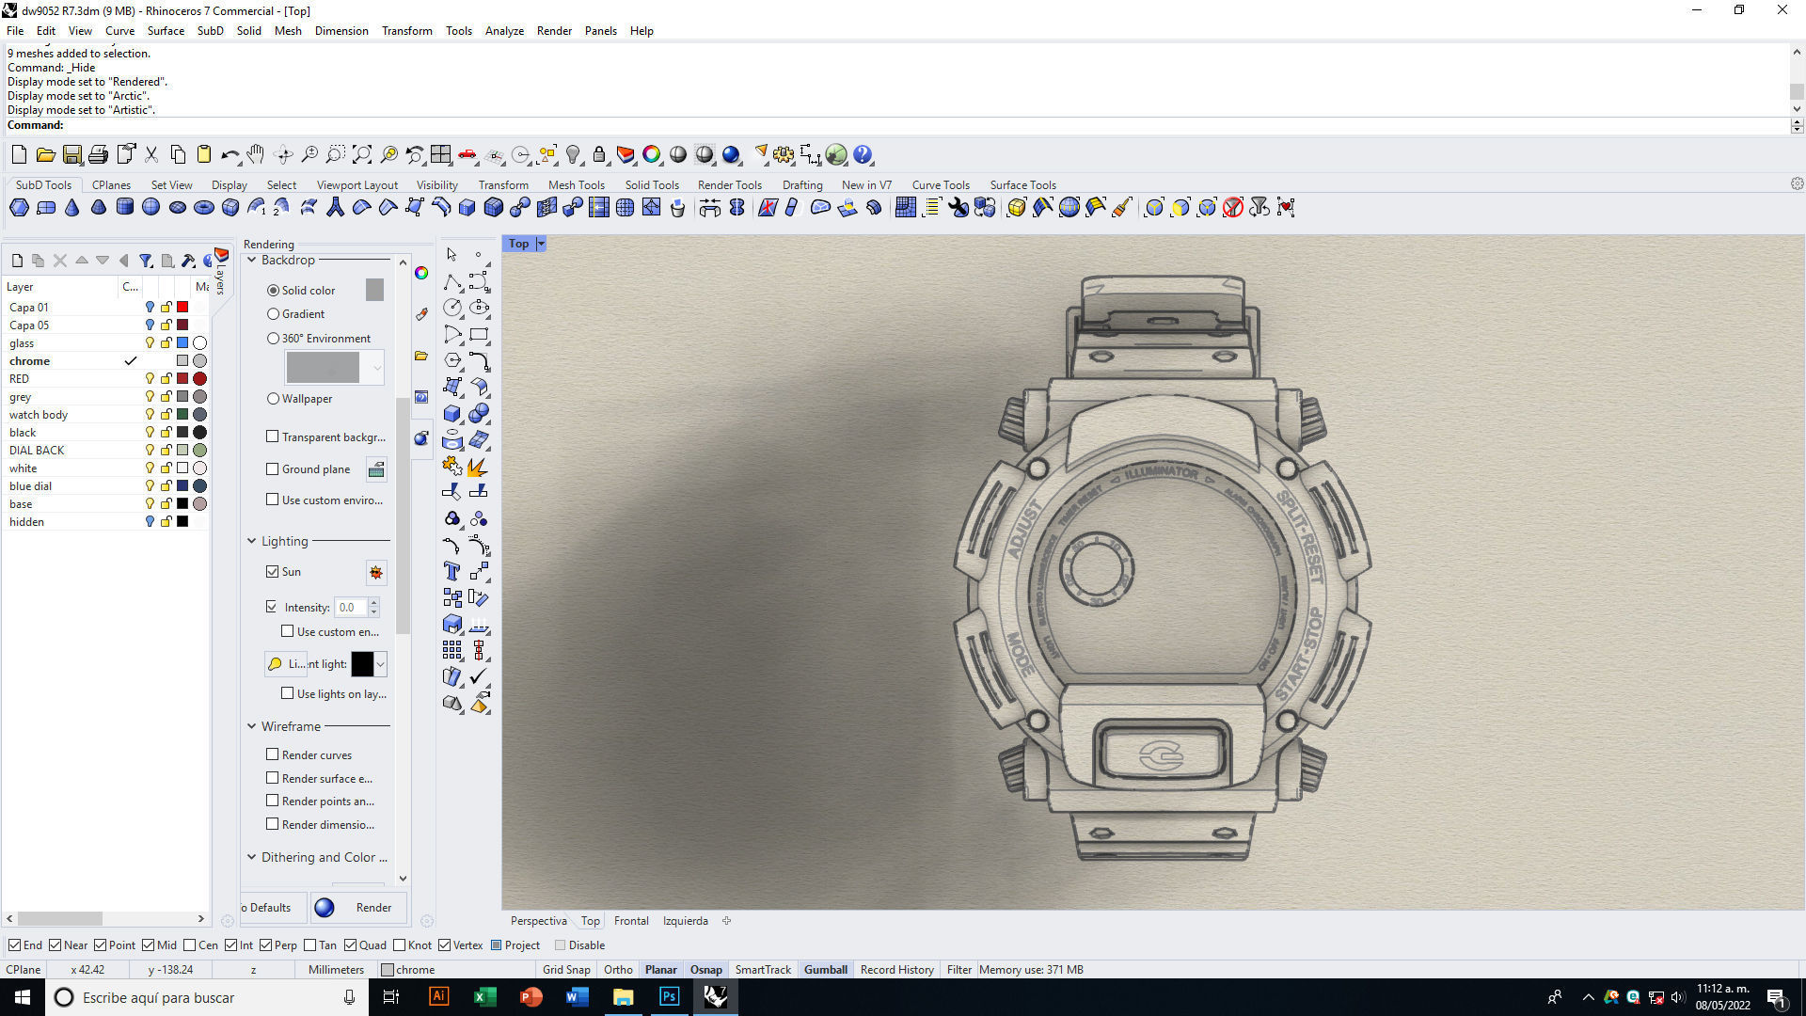Screen dimensions: 1806x1016
Task: Select the Array tool in sidebar
Action: [x=451, y=650]
